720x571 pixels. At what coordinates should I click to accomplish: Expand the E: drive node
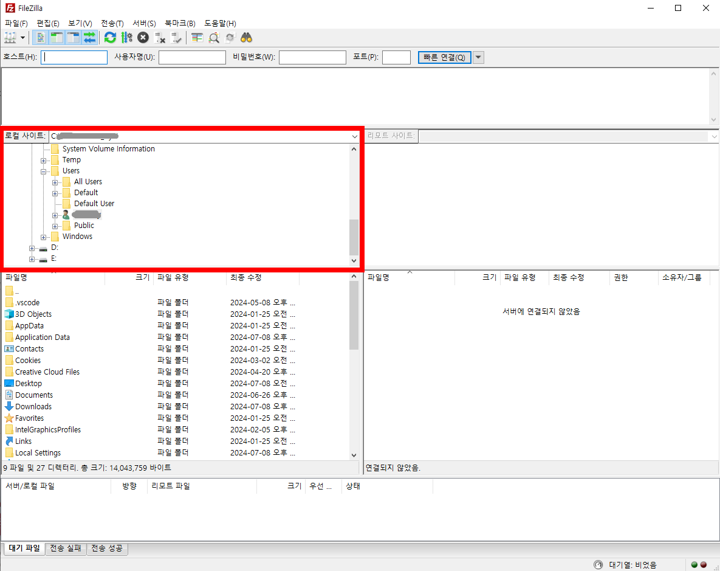click(32, 259)
